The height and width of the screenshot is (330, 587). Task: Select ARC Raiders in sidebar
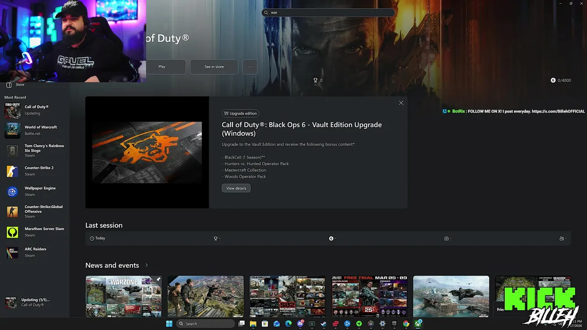35,252
